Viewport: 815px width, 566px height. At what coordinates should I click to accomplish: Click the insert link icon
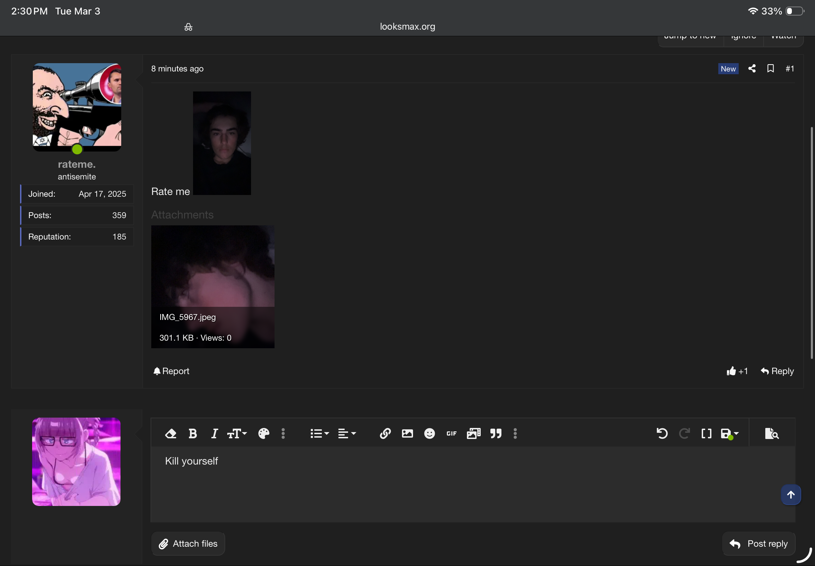coord(385,433)
